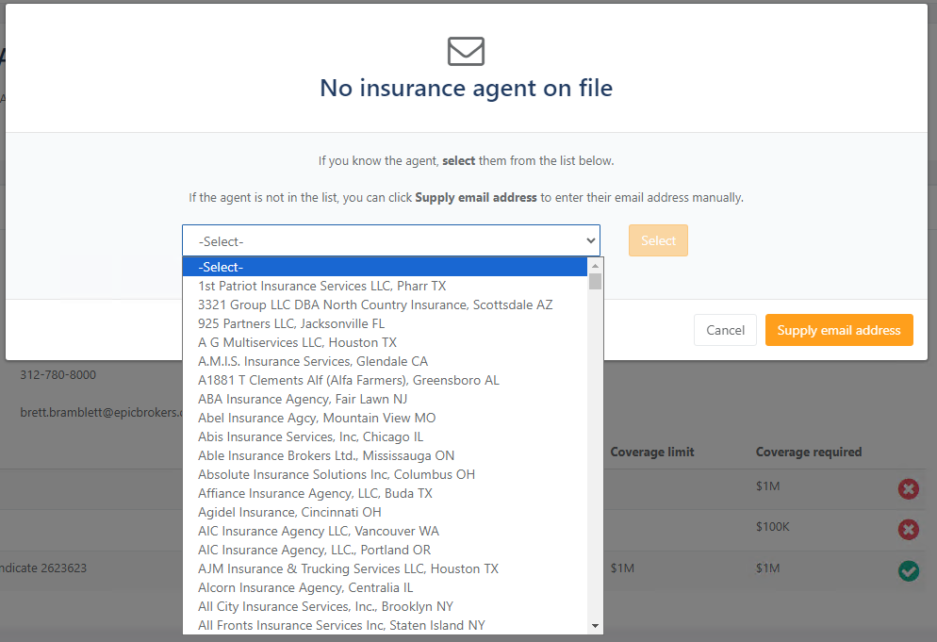Click the brett.bramblett@epicbrokers email text
This screenshot has width=937, height=642.
(102, 412)
